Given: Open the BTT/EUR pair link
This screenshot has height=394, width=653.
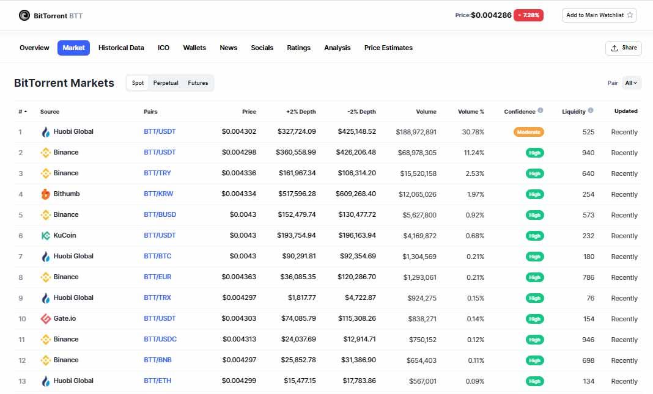Looking at the screenshot, I should click(157, 277).
